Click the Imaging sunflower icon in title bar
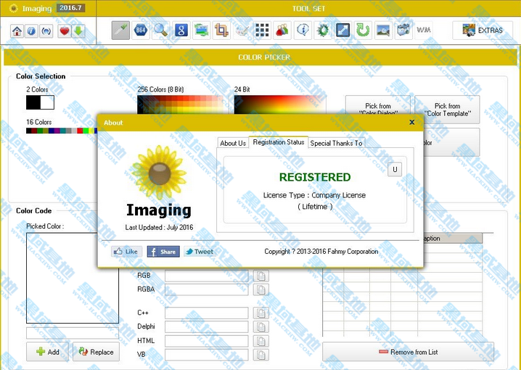The width and height of the screenshot is (521, 370). click(x=13, y=8)
